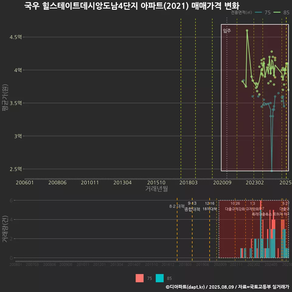The width and height of the screenshot is (292, 292).
Task: Click the 1·3 규제완화 policy marker label
Action: (x=252, y=206)
